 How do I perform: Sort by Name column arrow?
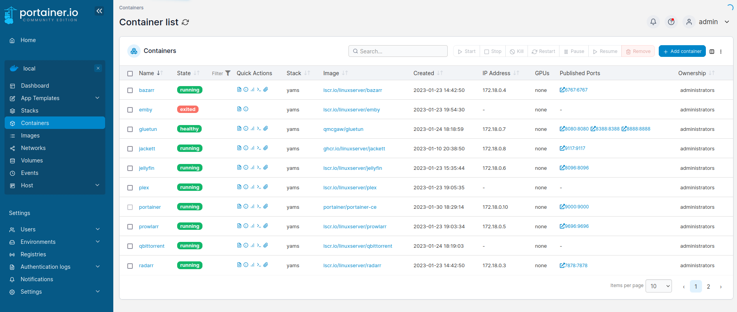pyautogui.click(x=159, y=73)
